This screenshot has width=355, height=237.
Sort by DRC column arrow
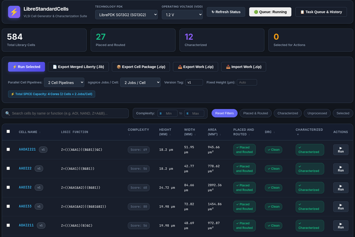pos(274,132)
